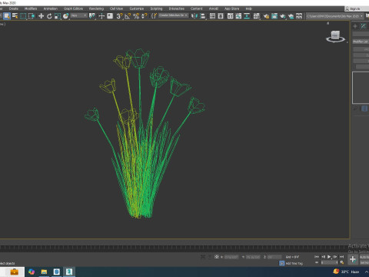Viewport: 369px width, 277px height.
Task: Show the Ribbon toggle
Action: click(230, 16)
